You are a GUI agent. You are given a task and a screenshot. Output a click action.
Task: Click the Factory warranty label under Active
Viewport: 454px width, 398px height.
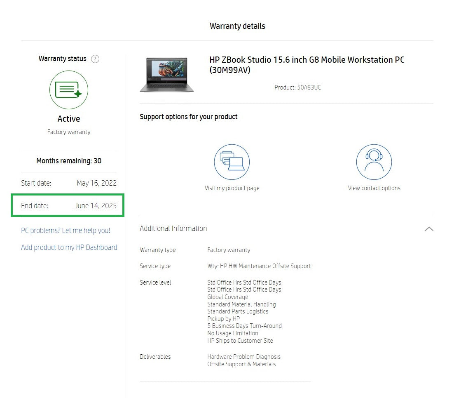click(x=68, y=132)
